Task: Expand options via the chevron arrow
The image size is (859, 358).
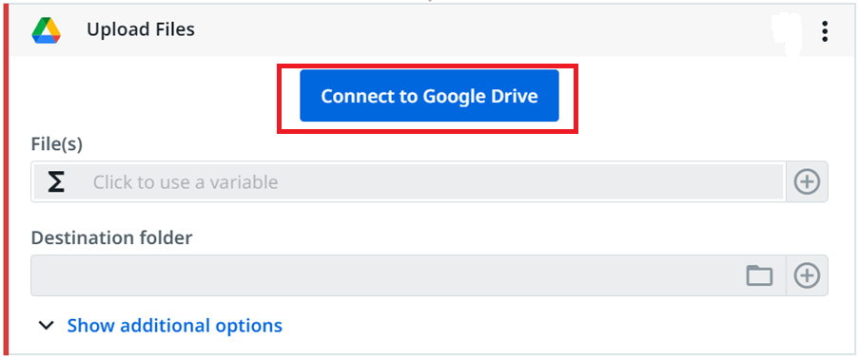Action: (47, 326)
